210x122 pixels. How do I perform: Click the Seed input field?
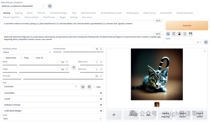[x=40, y=87]
